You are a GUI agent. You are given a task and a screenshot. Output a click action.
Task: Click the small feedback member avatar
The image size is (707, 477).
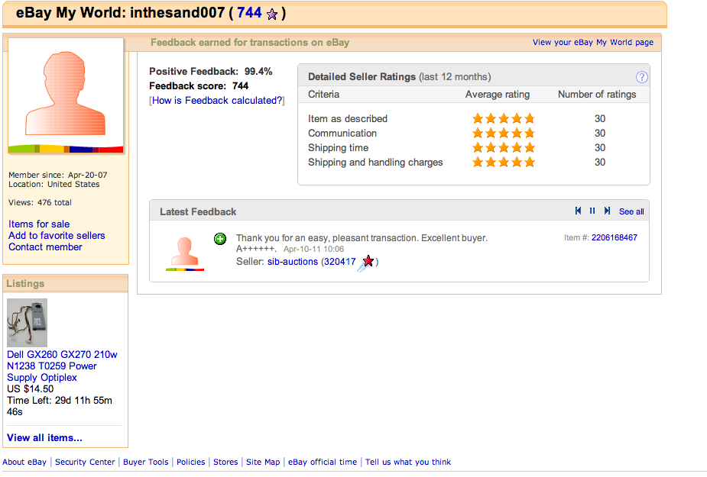(x=185, y=253)
